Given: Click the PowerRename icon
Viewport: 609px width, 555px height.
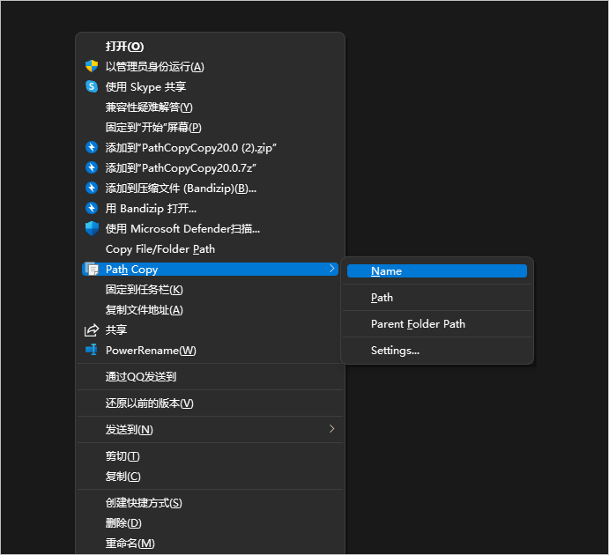Looking at the screenshot, I should (x=91, y=350).
